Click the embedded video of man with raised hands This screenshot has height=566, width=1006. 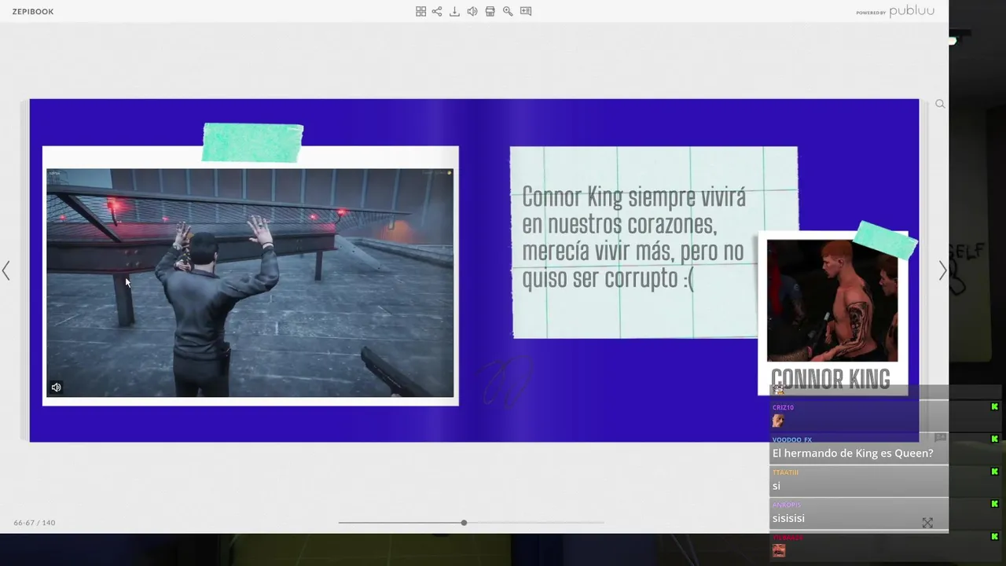click(x=250, y=283)
